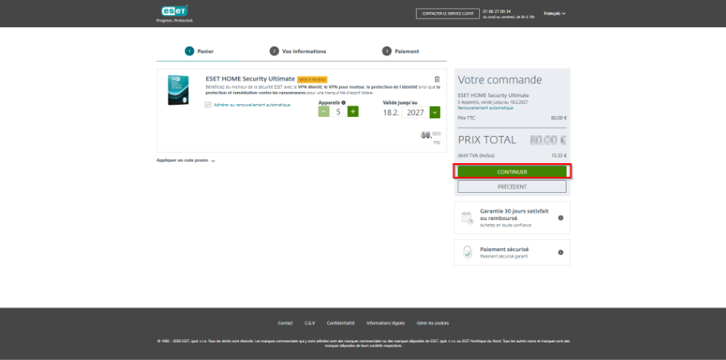726x360 pixels.
Task: Expand Appliquer un code promo
Action: point(186,161)
